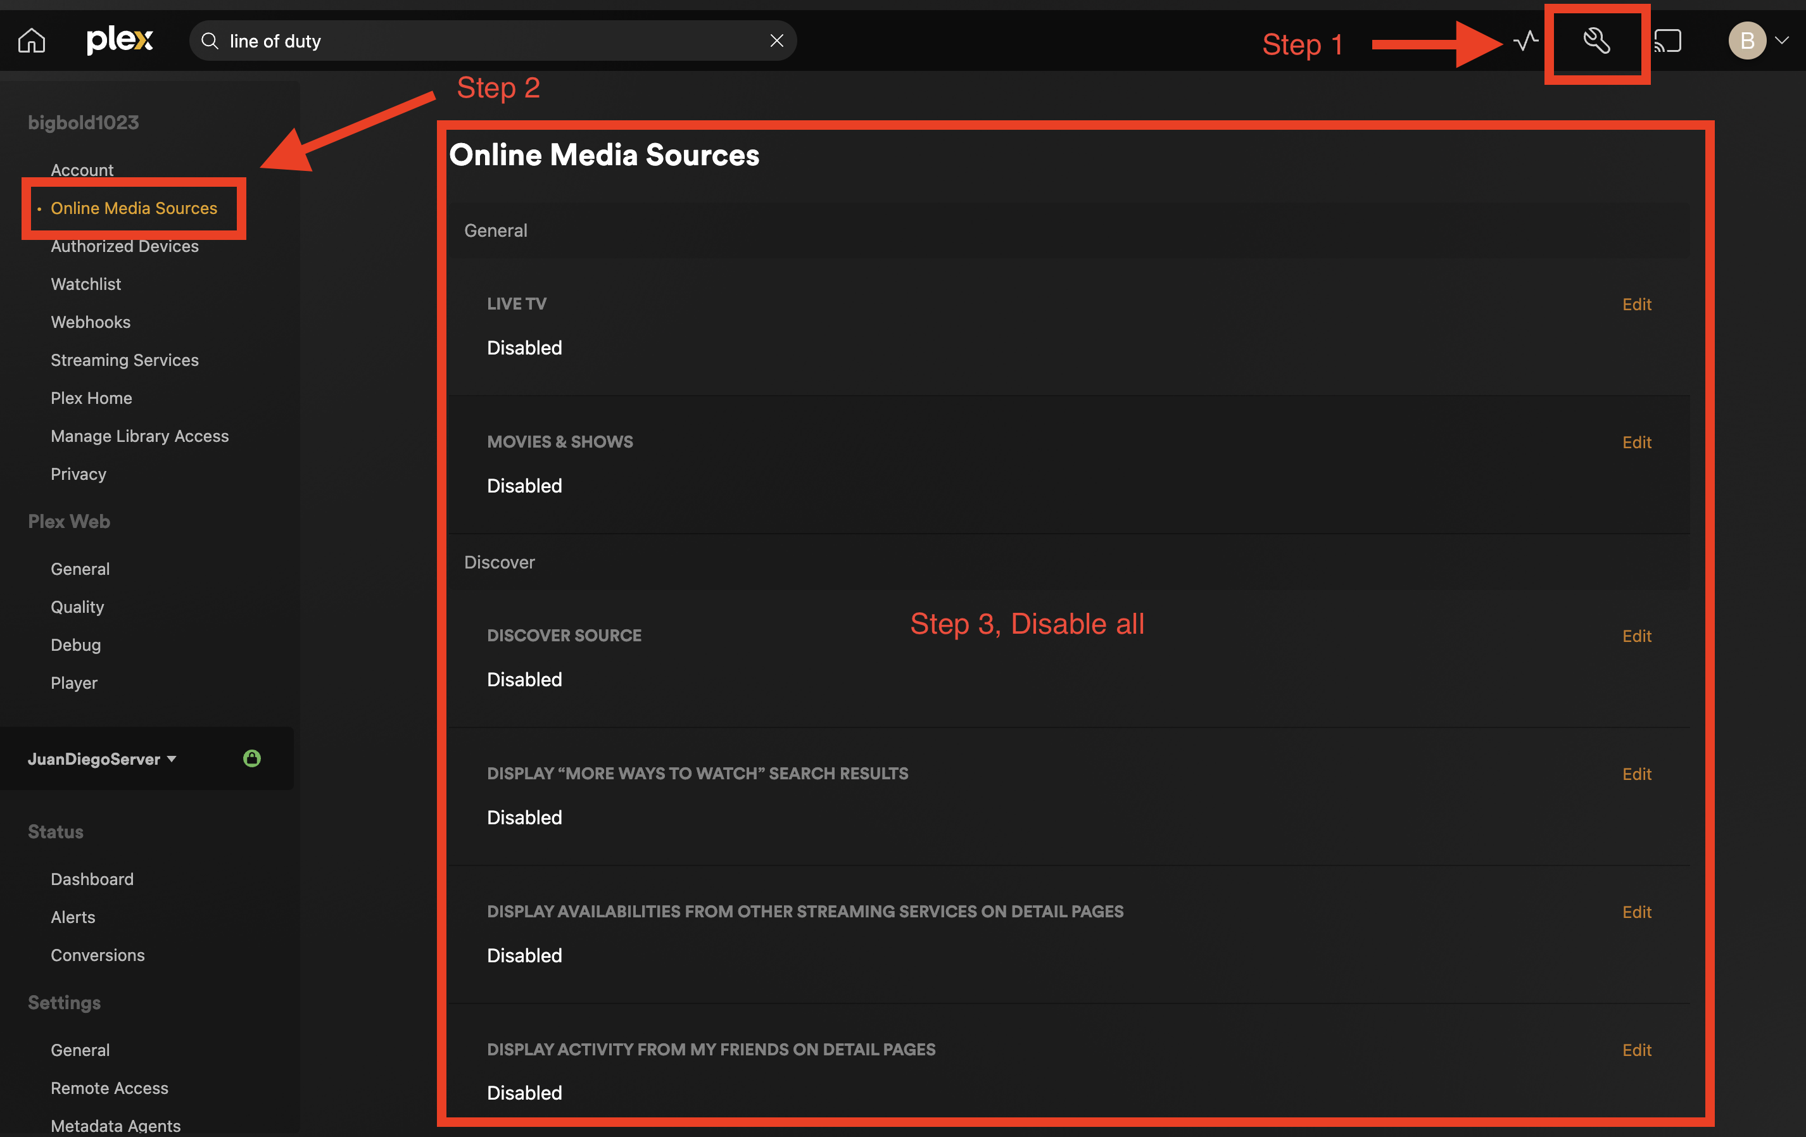Open Streaming Services settings
1806x1137 pixels.
point(125,360)
